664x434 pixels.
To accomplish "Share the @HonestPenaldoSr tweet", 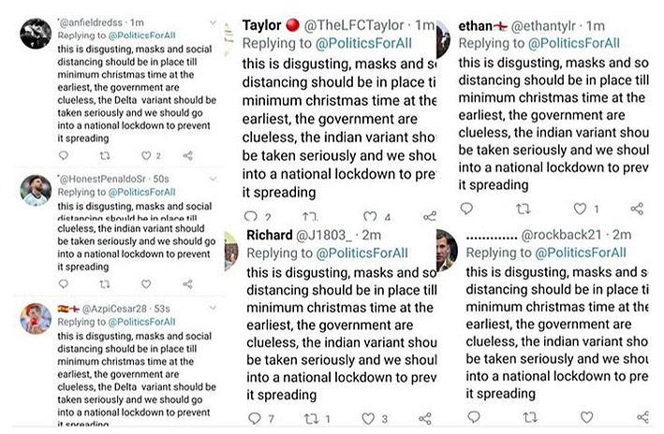I will 187,283.
